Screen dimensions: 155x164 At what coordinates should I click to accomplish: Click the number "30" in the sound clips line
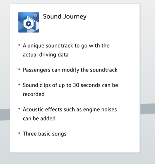76,85
